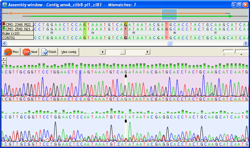Viewport: 250px width, 148px height.
Task: Click green-highlighted G in CMO 2348 row
Action: [84, 25]
